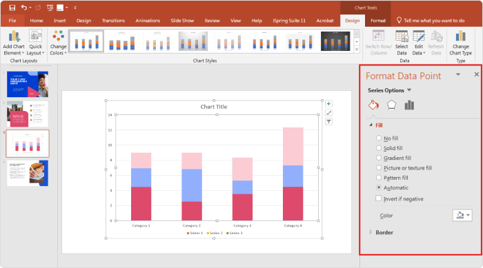The width and height of the screenshot is (483, 268).
Task: Select Gradient fill radio button
Action: click(x=379, y=158)
